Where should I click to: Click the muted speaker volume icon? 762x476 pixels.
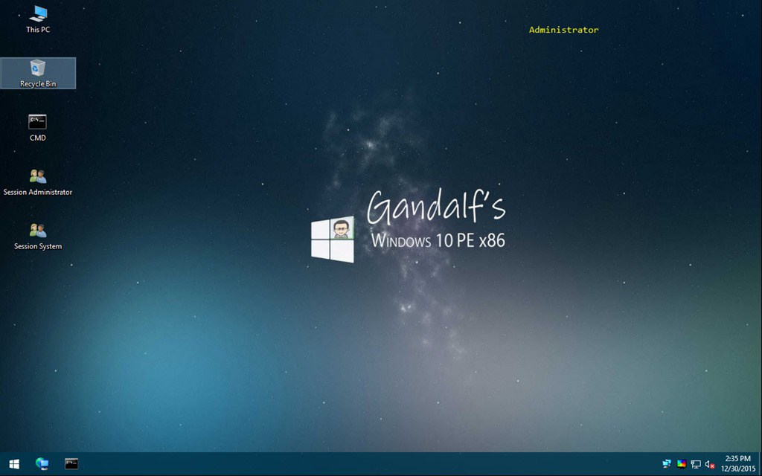(710, 464)
